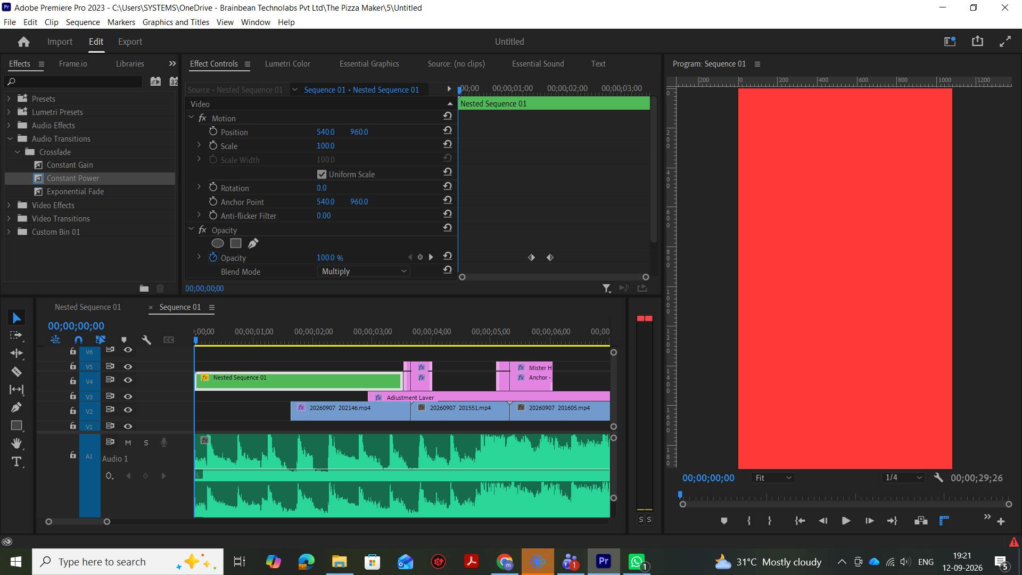This screenshot has width=1022, height=575.
Task: Select the Hand tool
Action: coord(17,443)
